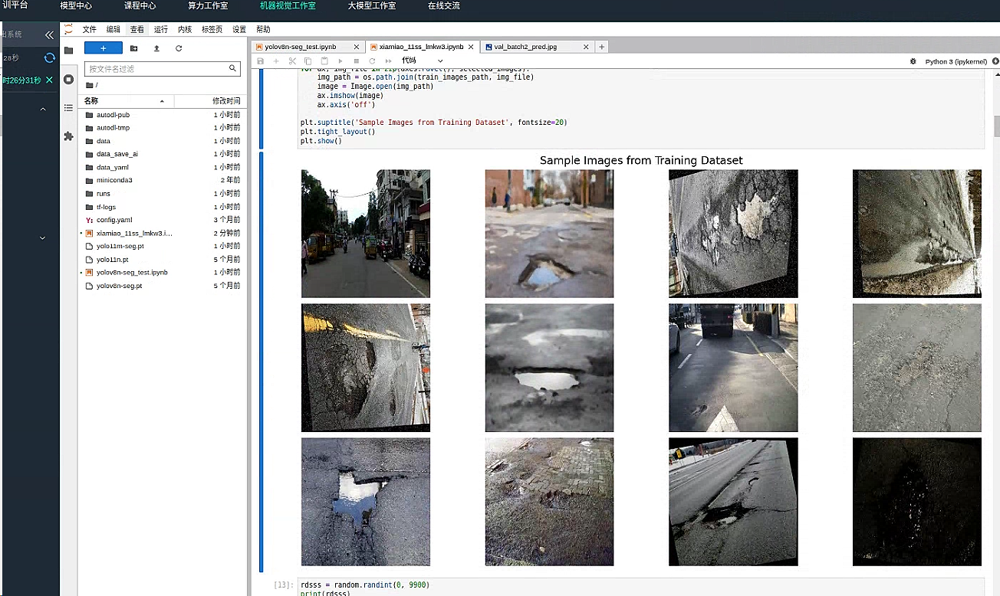1000x596 pixels.
Task: Paste cell from clipboard
Action: 324,61
